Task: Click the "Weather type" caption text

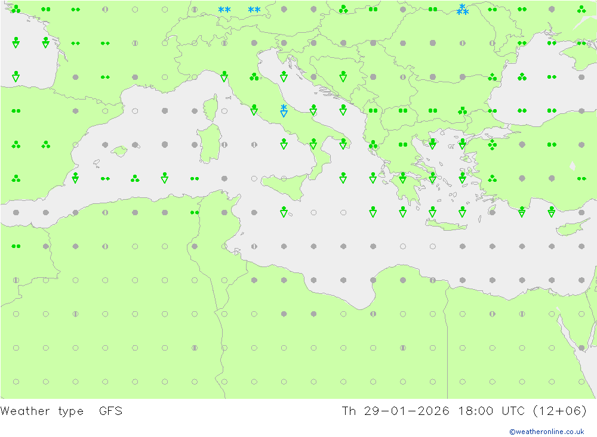Action: (42, 411)
